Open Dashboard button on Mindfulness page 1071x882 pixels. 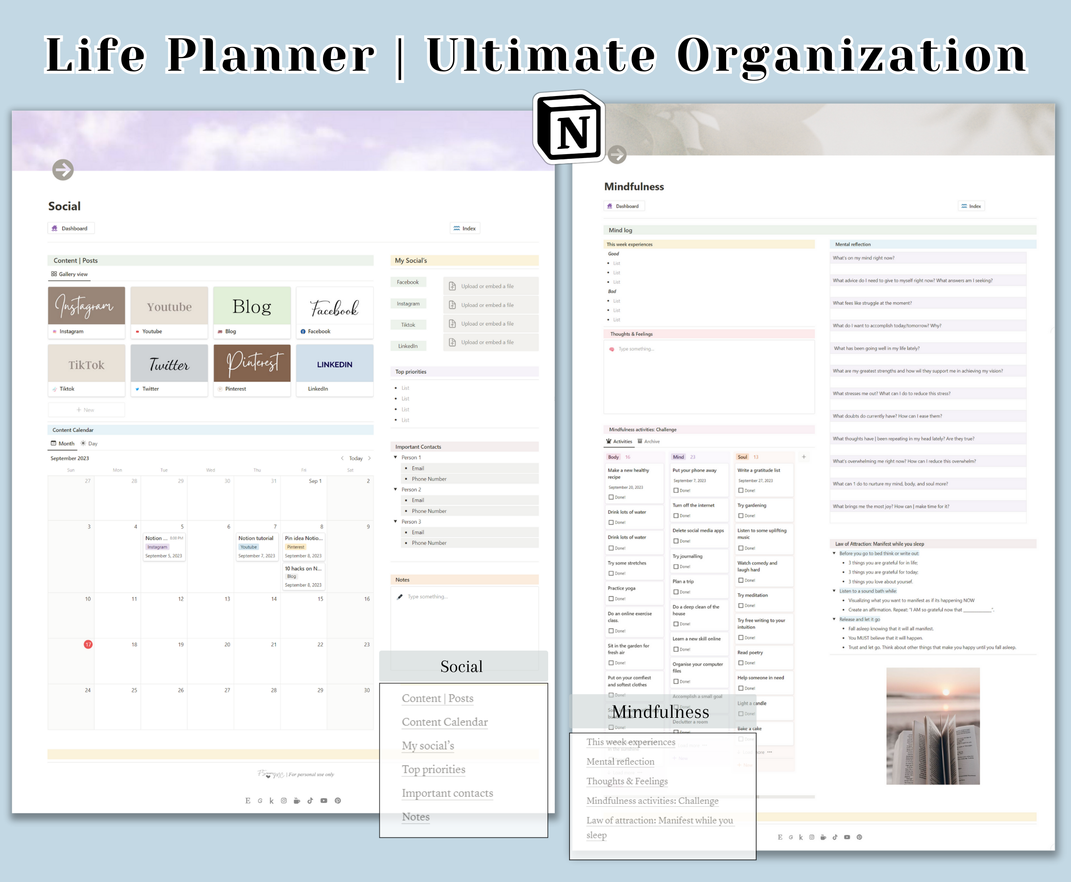[x=624, y=206]
